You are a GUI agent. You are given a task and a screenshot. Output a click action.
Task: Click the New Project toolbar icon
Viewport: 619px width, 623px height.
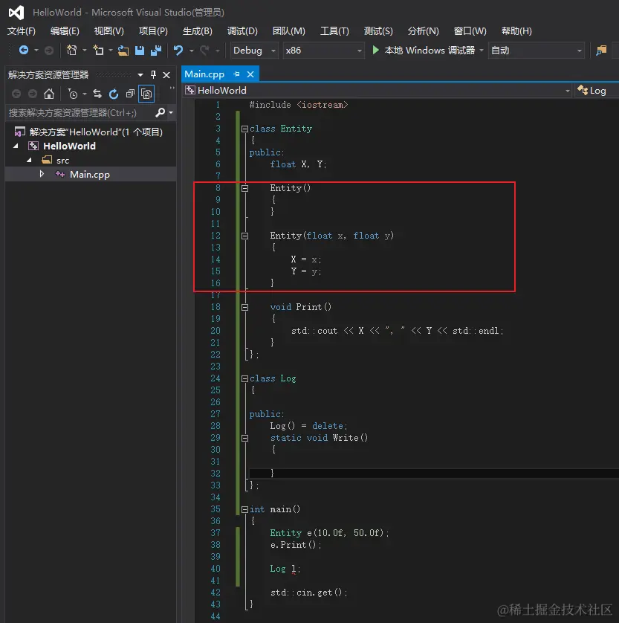coord(72,50)
